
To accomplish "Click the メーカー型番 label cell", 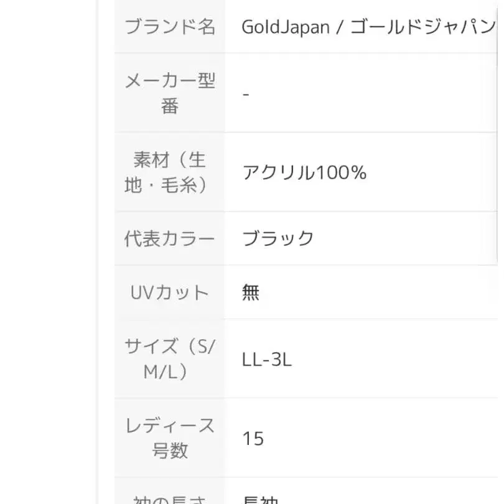I will click(170, 93).
